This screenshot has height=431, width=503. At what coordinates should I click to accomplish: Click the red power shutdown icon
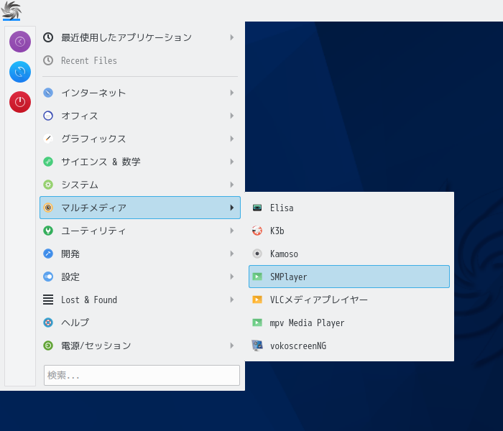(20, 102)
